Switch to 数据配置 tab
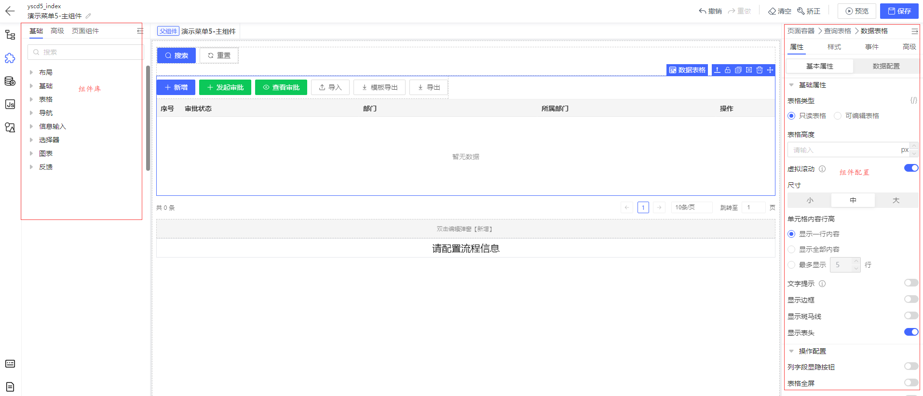The width and height of the screenshot is (923, 396). (x=886, y=66)
